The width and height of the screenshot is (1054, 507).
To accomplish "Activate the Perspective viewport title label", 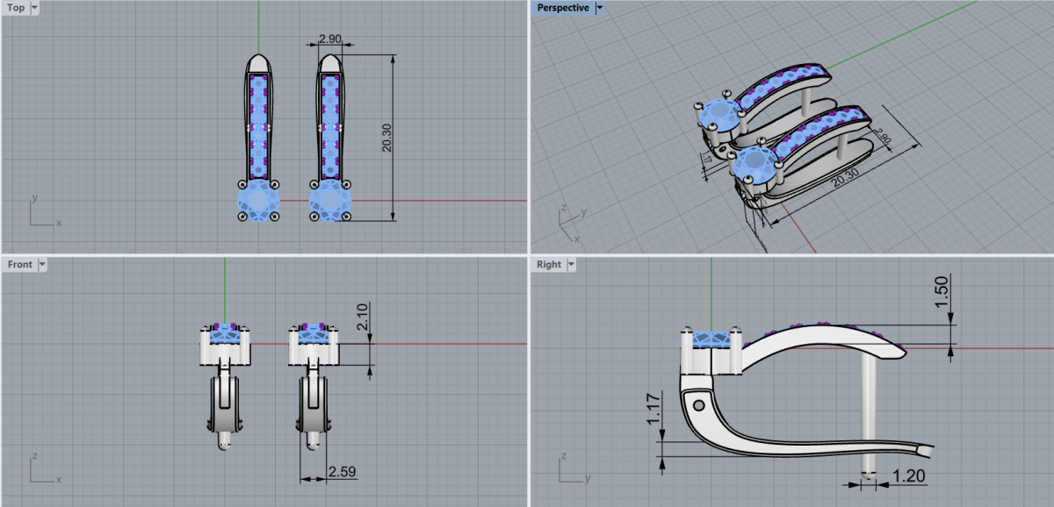I will (562, 8).
